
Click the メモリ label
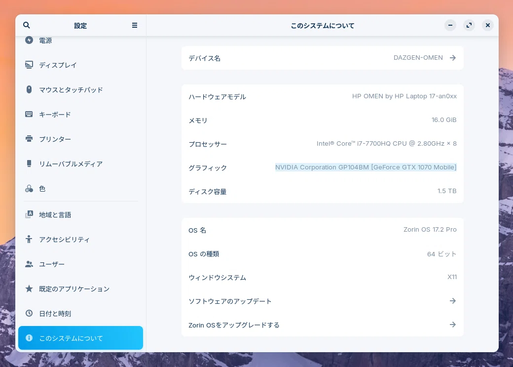coord(198,120)
